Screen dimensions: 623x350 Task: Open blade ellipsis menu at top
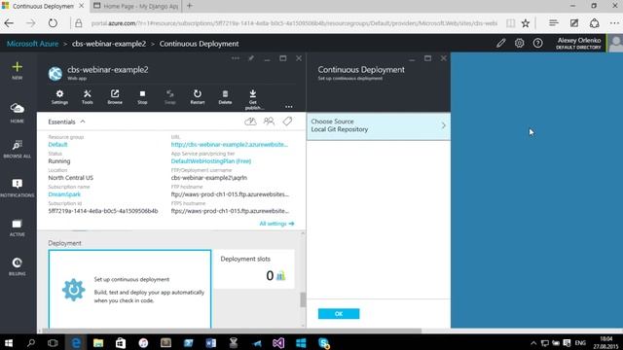coord(236,58)
